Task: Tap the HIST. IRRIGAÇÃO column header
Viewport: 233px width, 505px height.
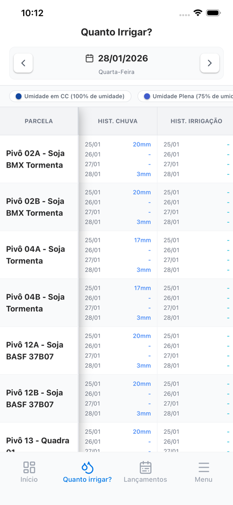Action: pos(195,121)
